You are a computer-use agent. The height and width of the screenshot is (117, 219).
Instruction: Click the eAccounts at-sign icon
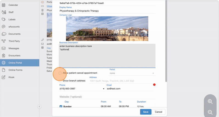(x=4, y=27)
